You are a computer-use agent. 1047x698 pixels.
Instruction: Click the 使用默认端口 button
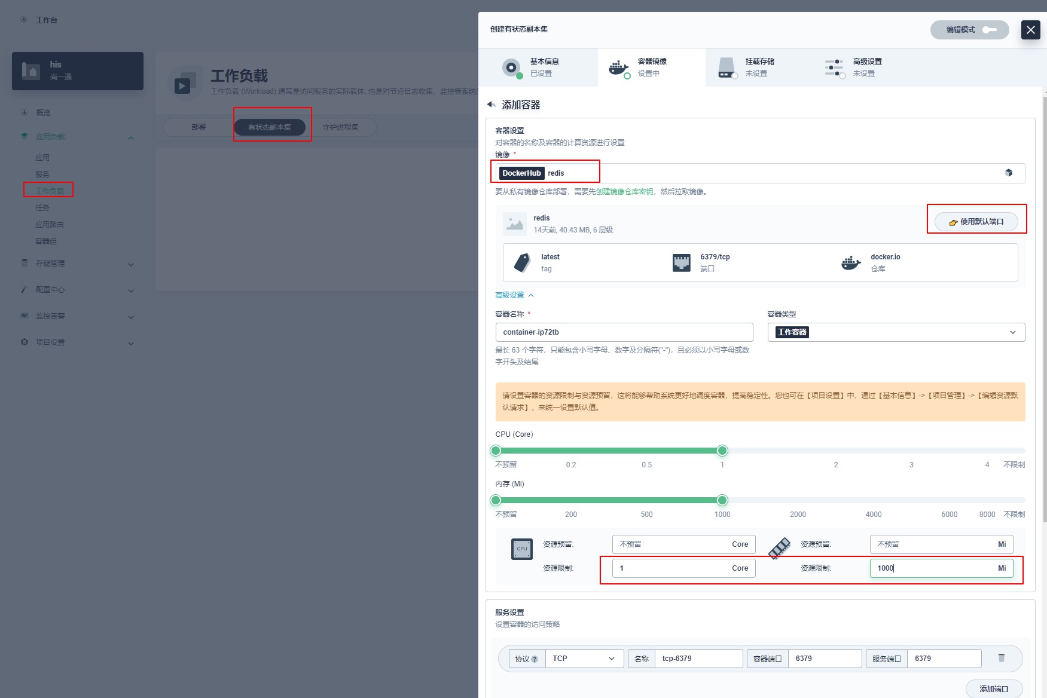[x=976, y=222]
